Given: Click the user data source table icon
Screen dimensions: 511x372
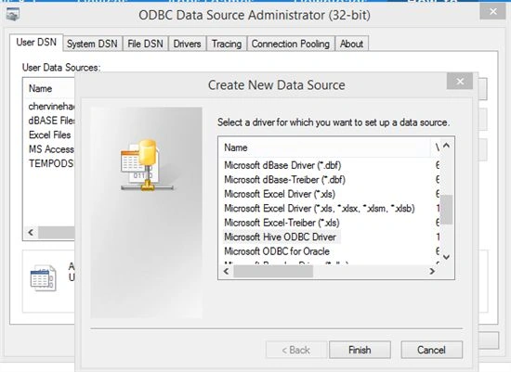Looking at the screenshot, I should point(43,277).
